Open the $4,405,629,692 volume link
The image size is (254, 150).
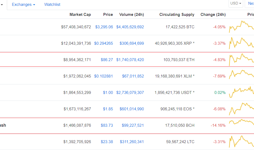[x=130, y=27]
